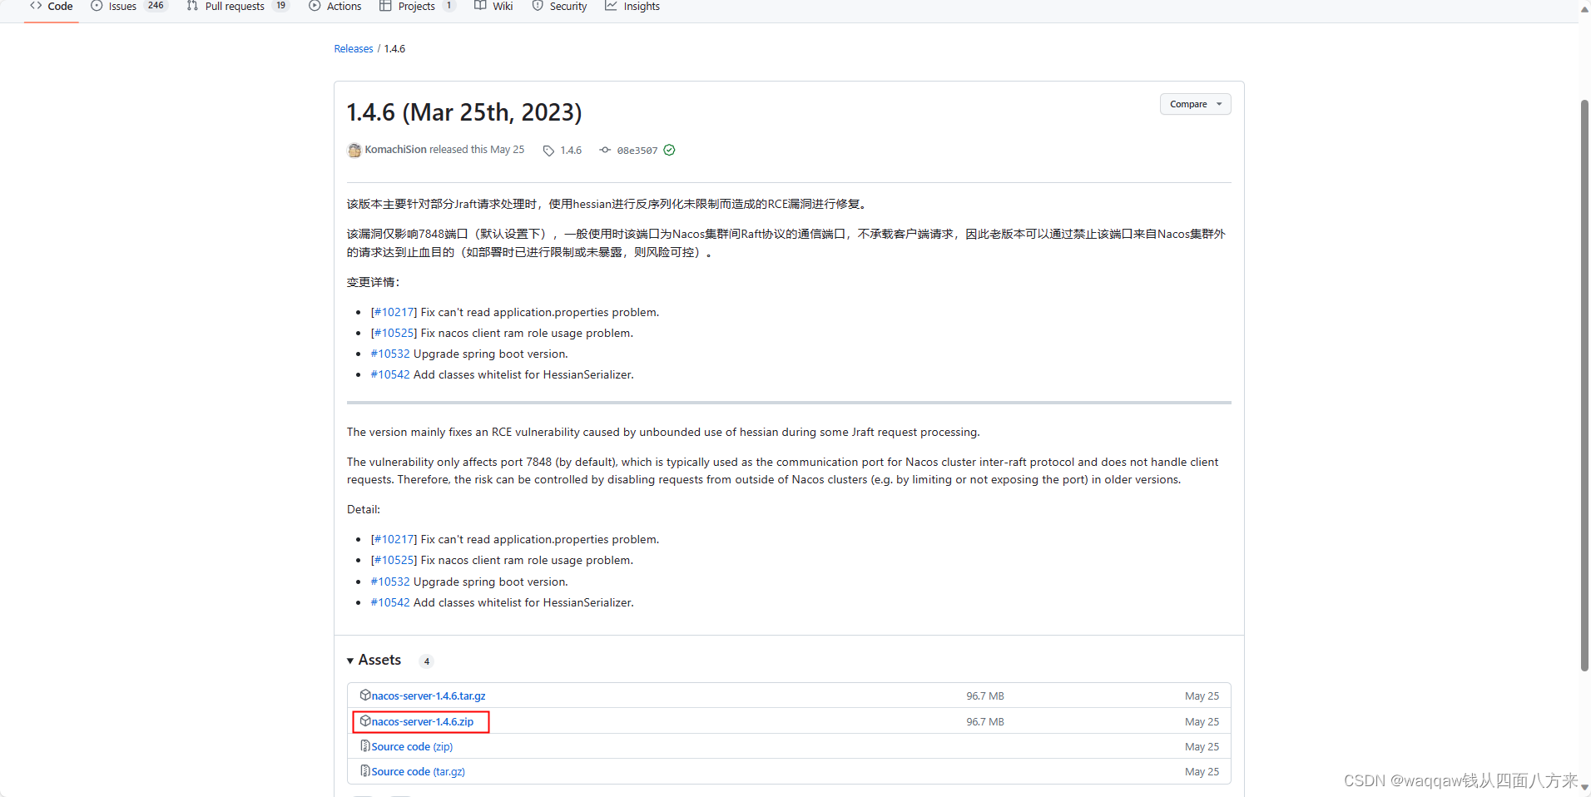Viewport: 1591px width, 797px height.
Task: Open first #10525 issue link in Chinese section
Action: (x=394, y=334)
